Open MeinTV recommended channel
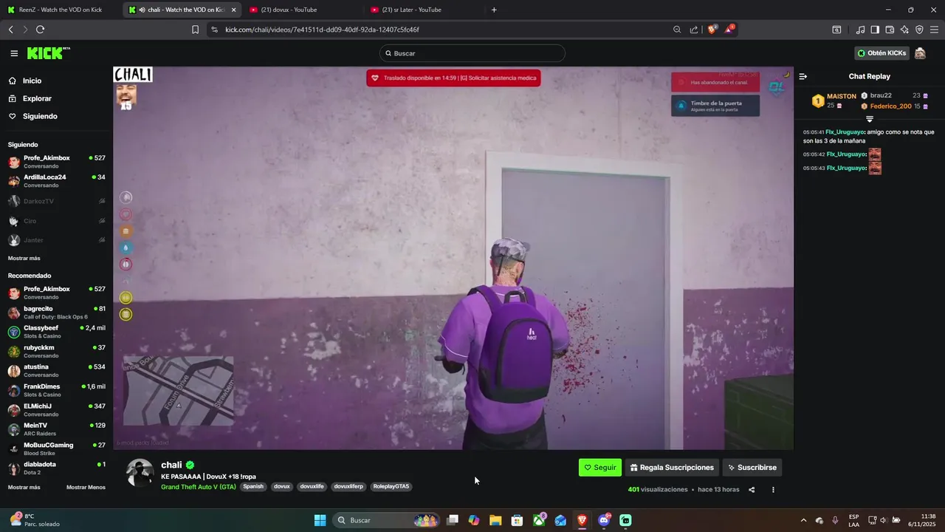The image size is (945, 532). pyautogui.click(x=56, y=429)
